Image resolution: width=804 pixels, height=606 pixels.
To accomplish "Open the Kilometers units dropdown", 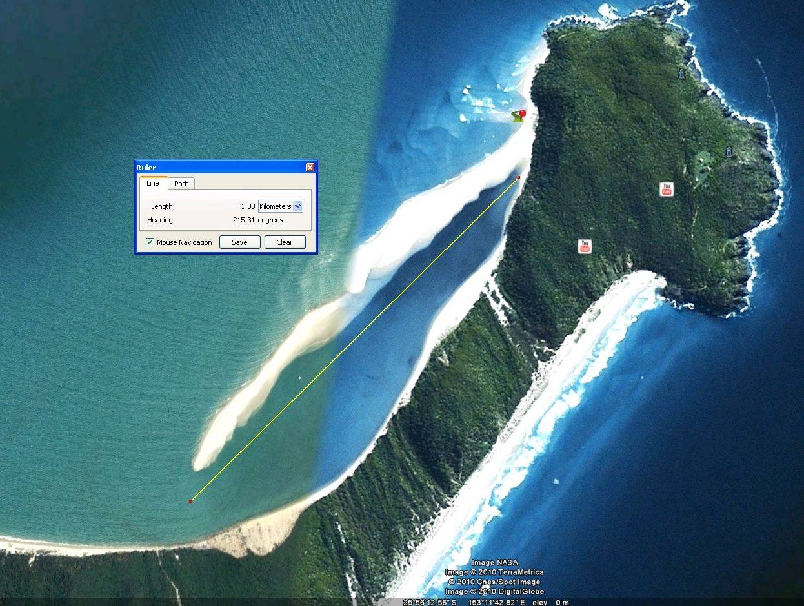I will click(x=297, y=206).
